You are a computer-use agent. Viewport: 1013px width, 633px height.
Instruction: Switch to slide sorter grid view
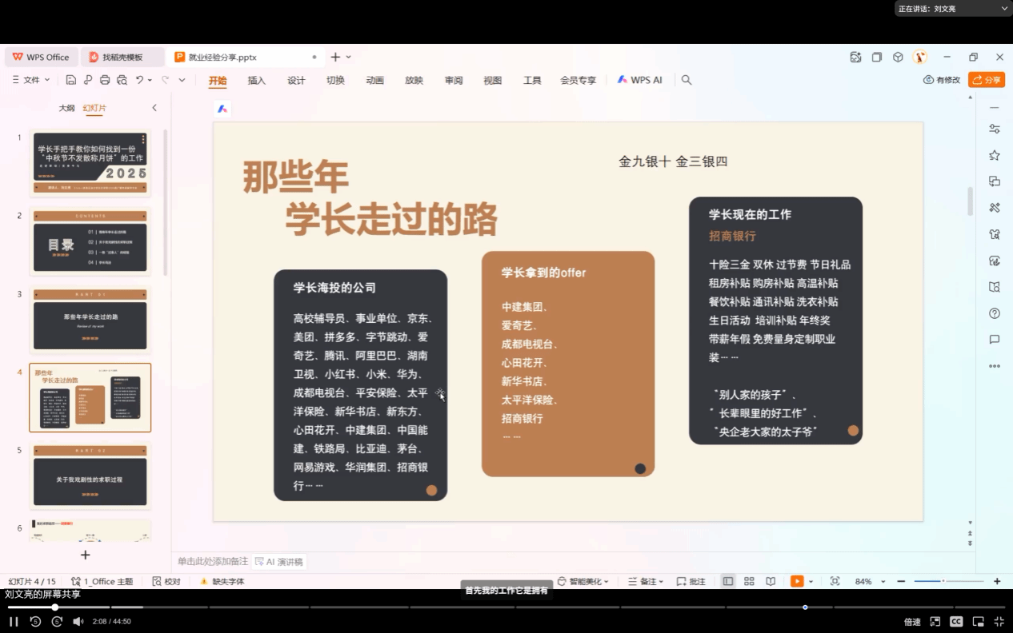pyautogui.click(x=749, y=581)
